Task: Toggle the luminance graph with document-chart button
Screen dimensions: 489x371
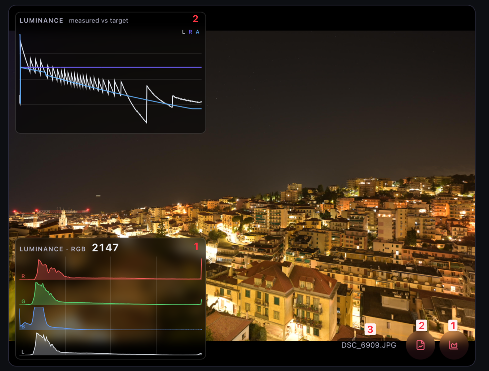Action: point(420,345)
